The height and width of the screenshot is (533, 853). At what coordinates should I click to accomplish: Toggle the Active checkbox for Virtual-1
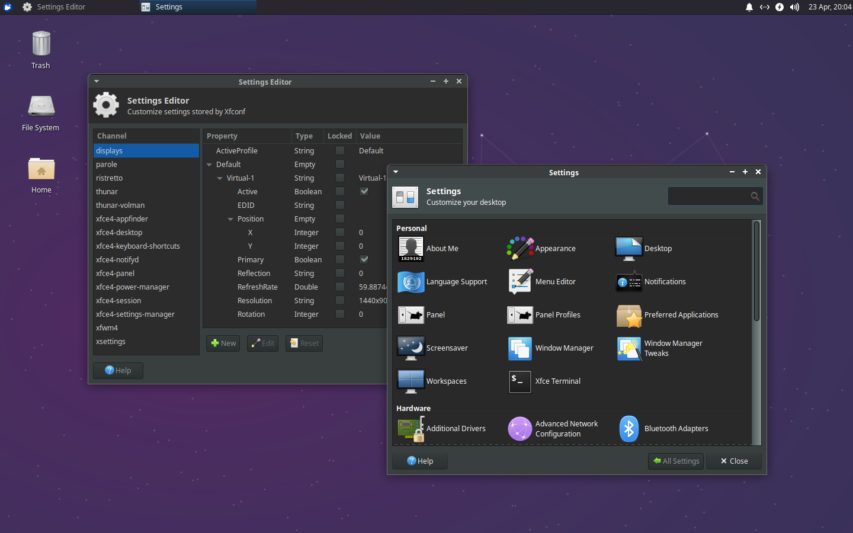coord(364,191)
